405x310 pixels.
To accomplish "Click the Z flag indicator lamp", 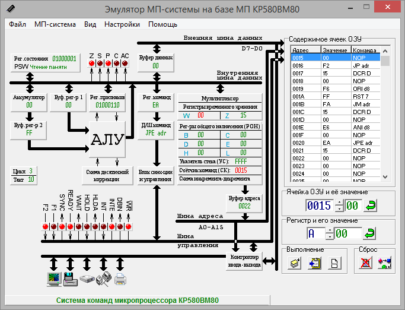I will pos(91,63).
